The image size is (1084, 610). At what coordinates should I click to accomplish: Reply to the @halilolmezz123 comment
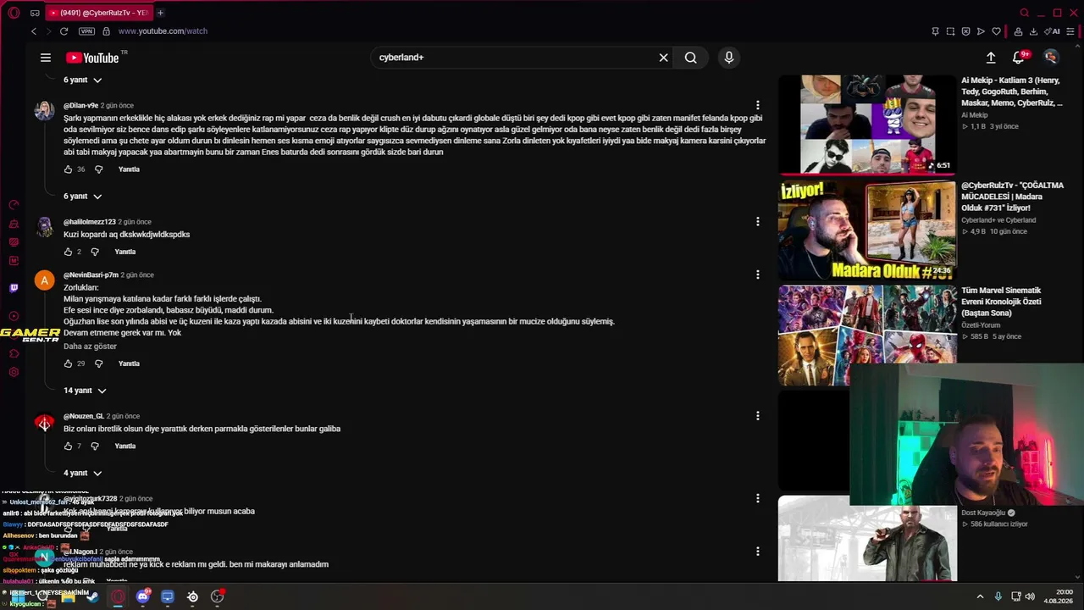pos(124,252)
